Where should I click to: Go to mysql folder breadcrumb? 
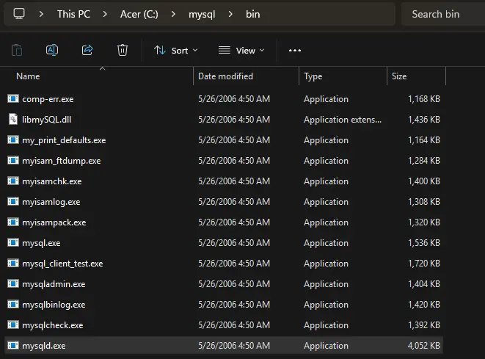pyautogui.click(x=202, y=14)
